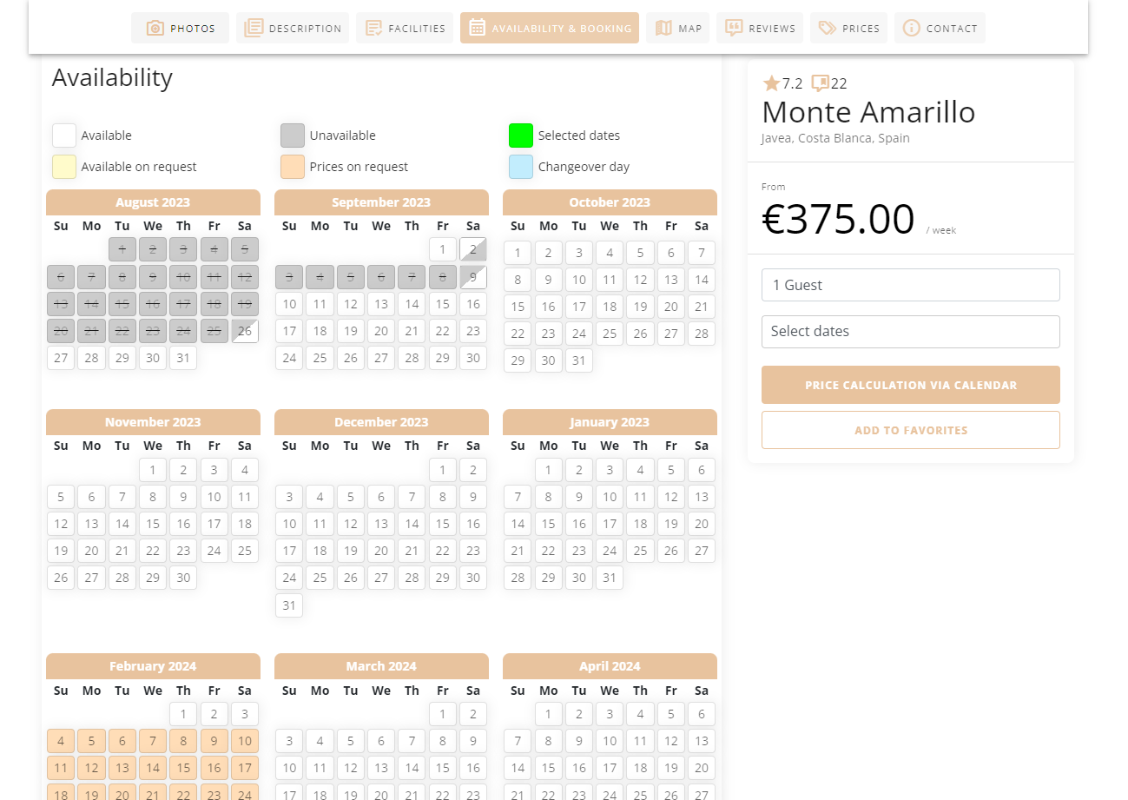Viewport: 1128px width, 800px height.
Task: Click the orange Prices on request swatch
Action: coord(293,167)
